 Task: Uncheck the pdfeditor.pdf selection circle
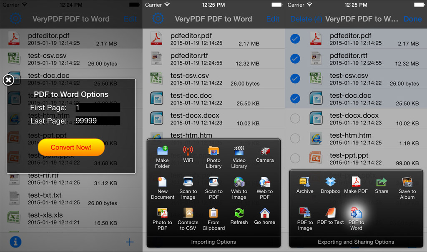pos(295,39)
